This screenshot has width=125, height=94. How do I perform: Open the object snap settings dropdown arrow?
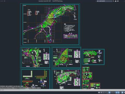(120, 92)
